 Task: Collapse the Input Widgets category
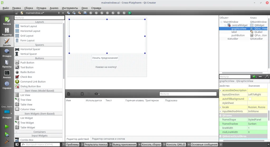click(x=16, y=136)
